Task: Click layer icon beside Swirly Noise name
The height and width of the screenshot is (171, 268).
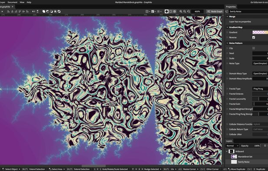Action: pyautogui.click(x=227, y=11)
